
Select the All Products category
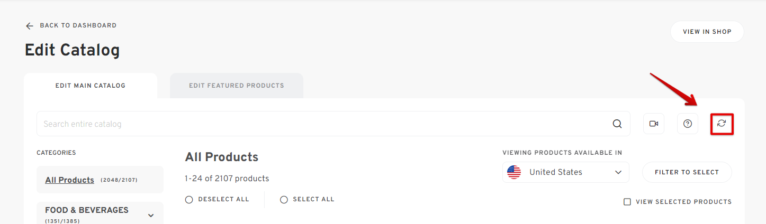[70, 180]
